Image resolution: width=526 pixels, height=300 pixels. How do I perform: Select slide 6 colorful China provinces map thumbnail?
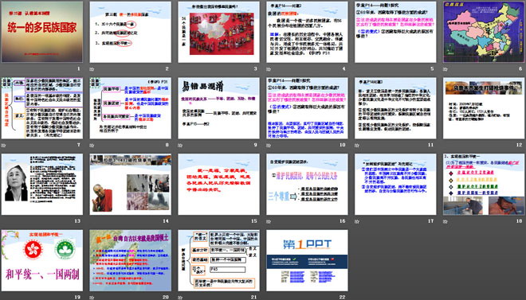coord(484,32)
